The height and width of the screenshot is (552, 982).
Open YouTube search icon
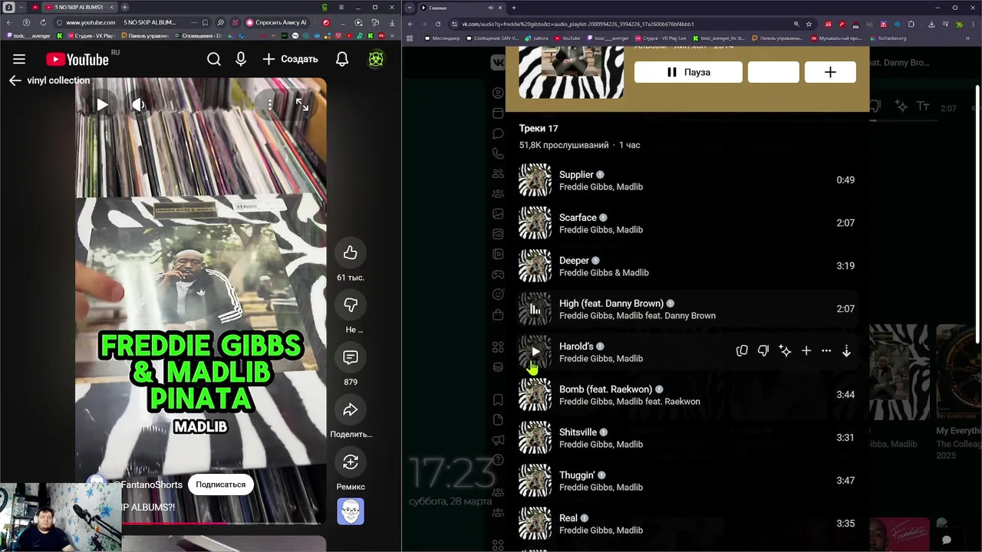tap(214, 59)
